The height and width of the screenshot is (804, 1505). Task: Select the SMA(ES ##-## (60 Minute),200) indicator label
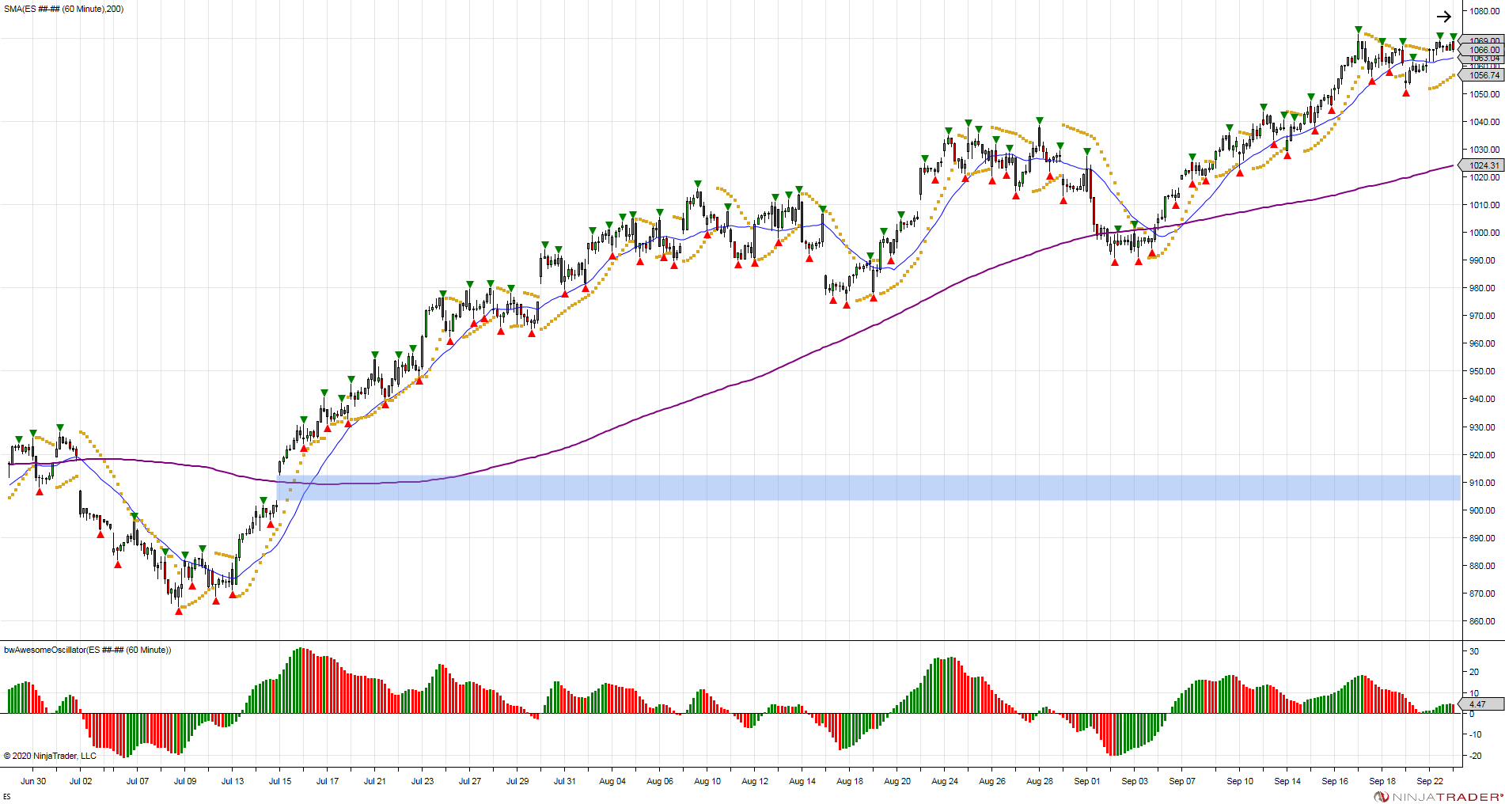63,9
